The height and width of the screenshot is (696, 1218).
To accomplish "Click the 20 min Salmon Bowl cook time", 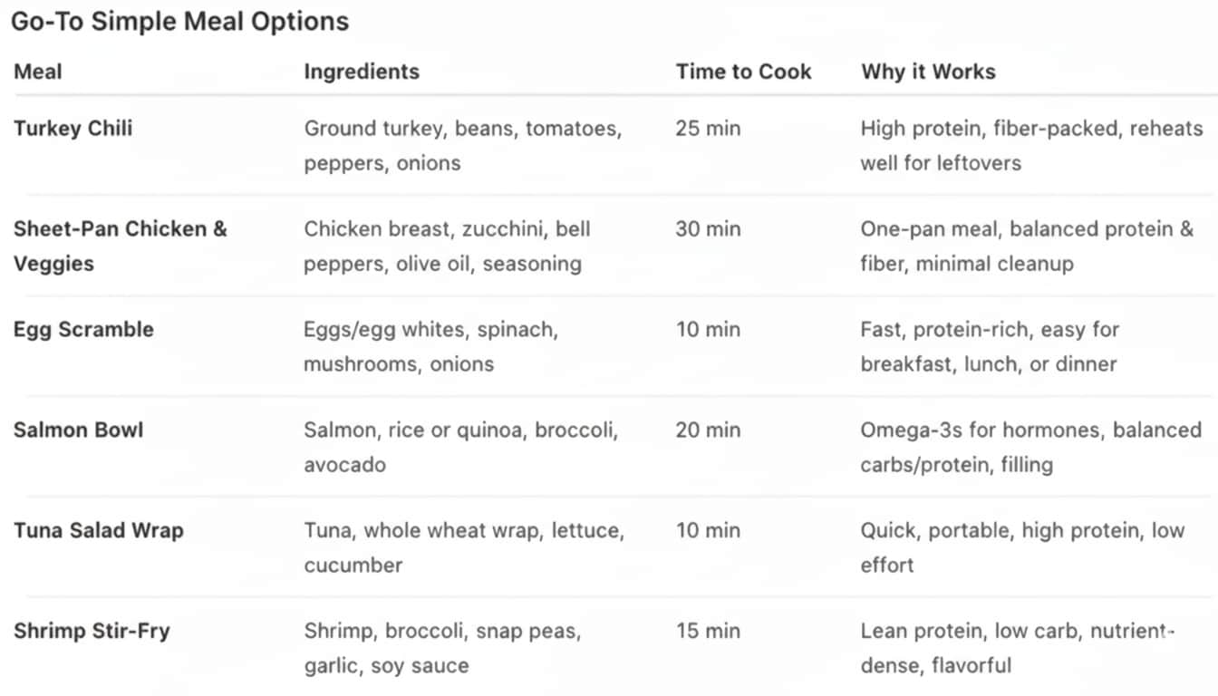I will pos(708,430).
